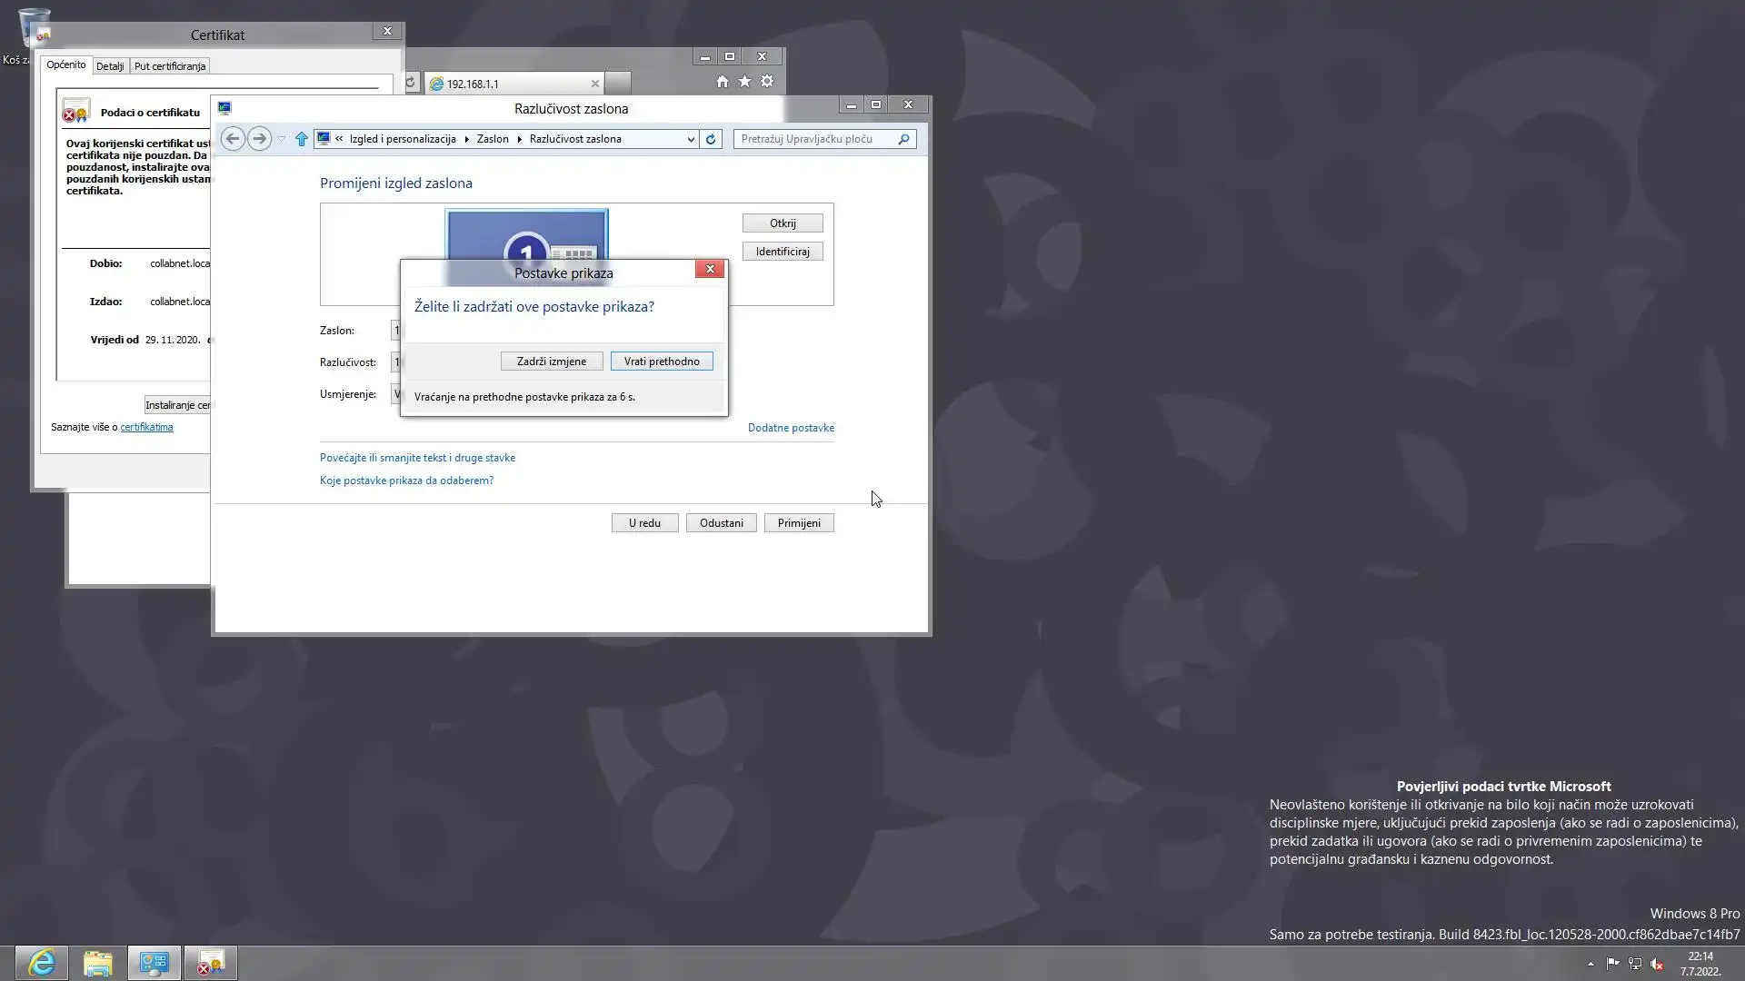
Task: Open browser favorites star icon
Action: click(x=744, y=82)
